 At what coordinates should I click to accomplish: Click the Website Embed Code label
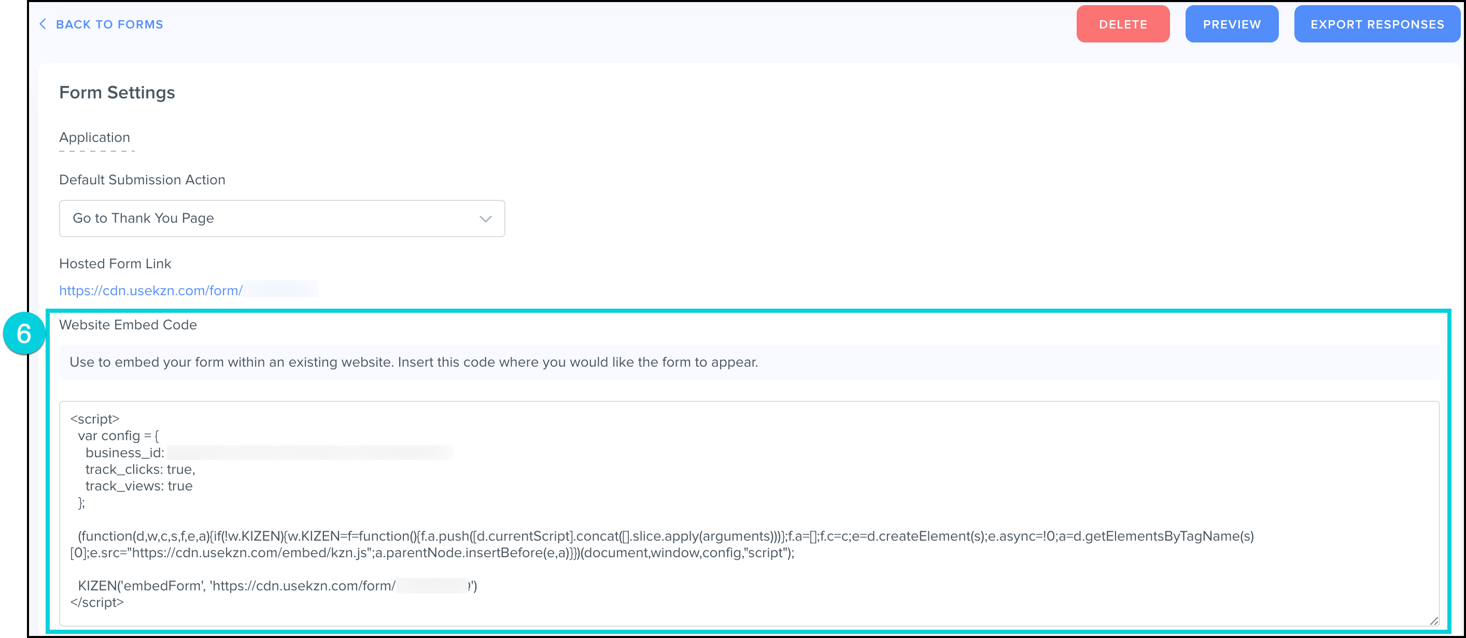128,325
